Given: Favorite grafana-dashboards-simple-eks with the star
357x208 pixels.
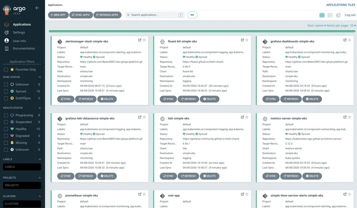Looking at the screenshot, I should tap(350, 40).
